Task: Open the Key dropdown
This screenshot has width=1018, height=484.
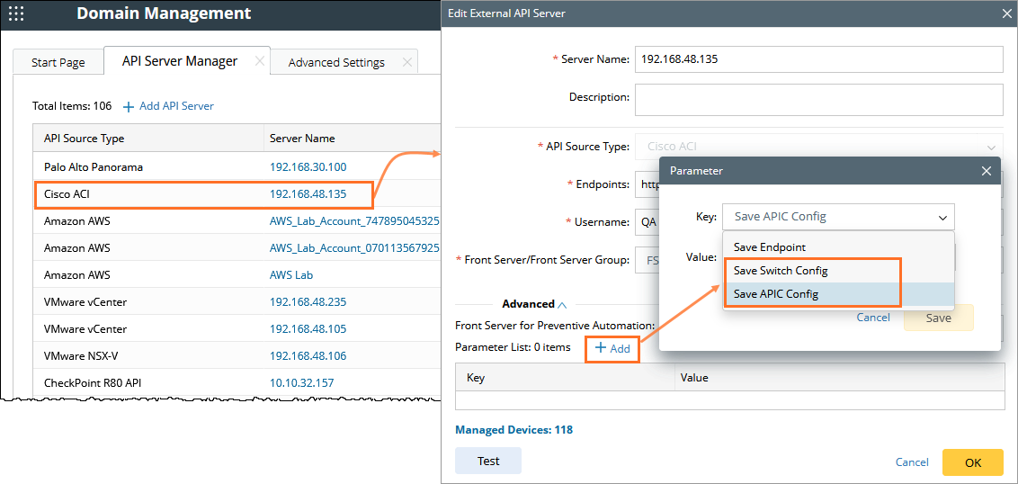Action: tap(942, 217)
